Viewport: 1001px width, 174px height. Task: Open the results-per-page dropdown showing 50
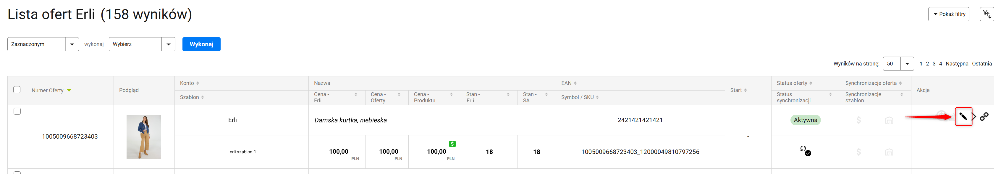(x=898, y=64)
